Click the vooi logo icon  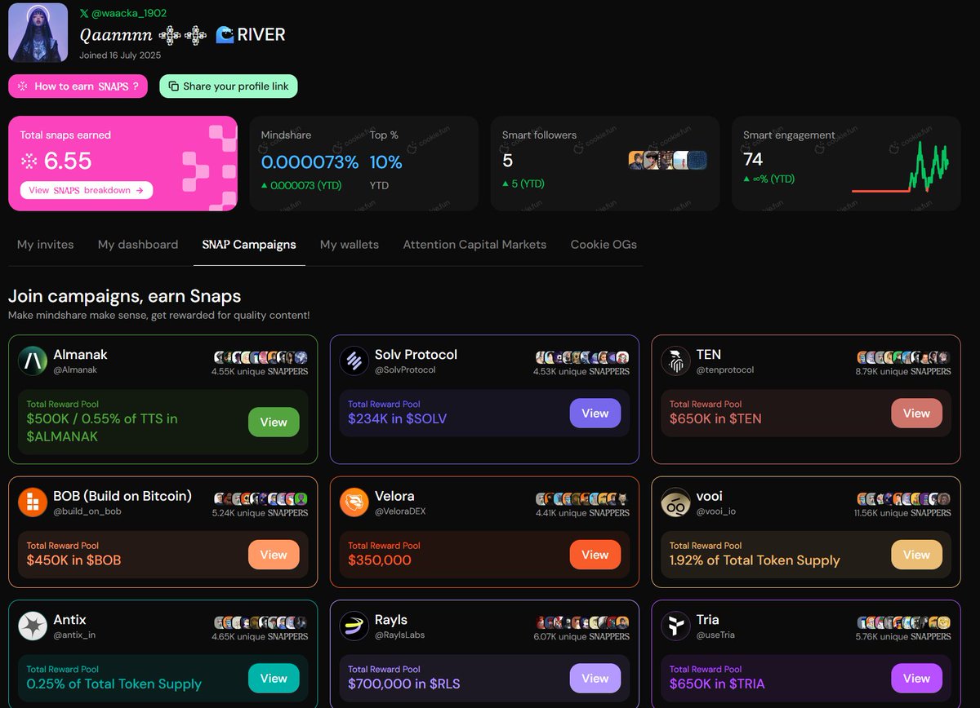pos(676,502)
